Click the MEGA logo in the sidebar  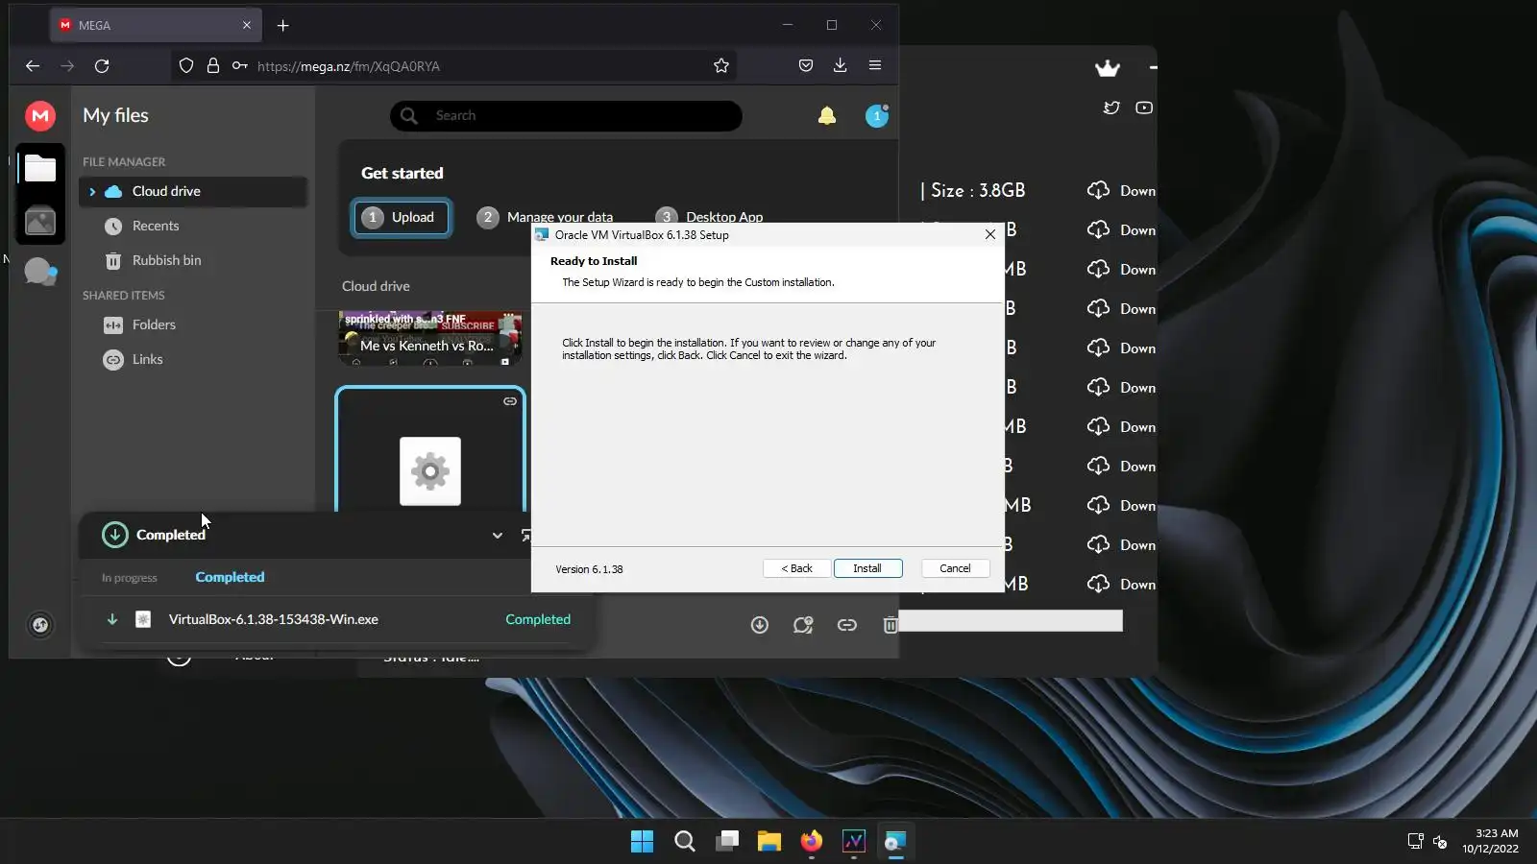point(40,116)
